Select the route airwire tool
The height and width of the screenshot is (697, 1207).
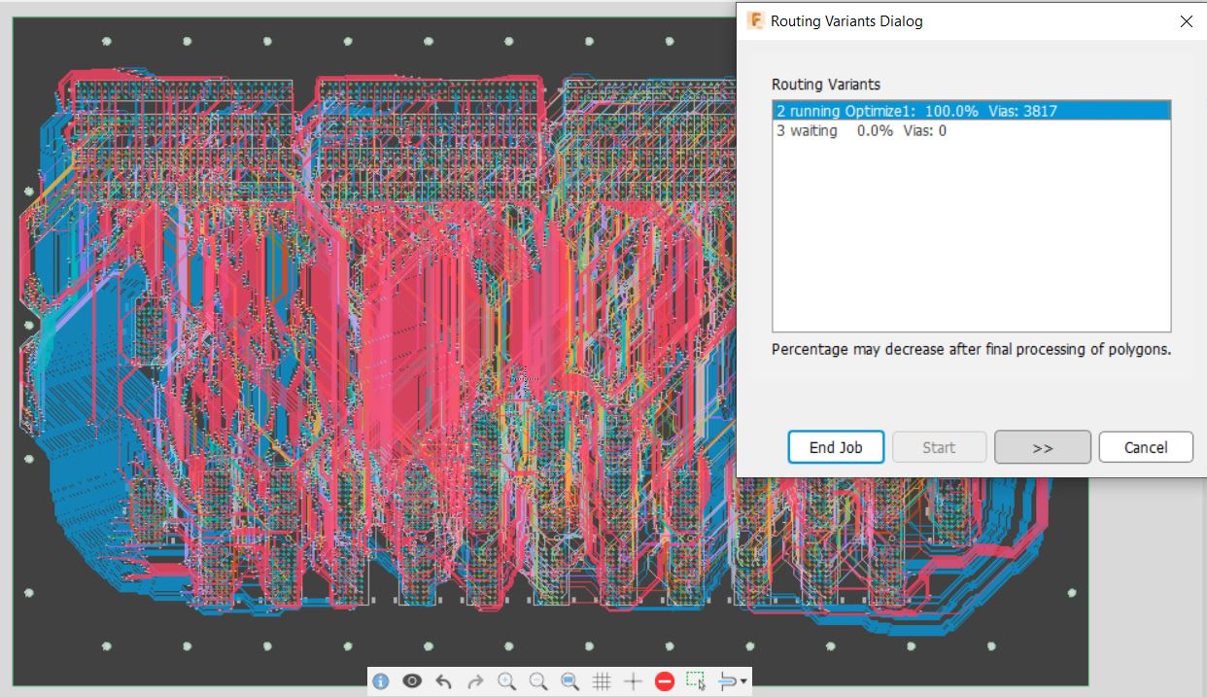(x=727, y=680)
